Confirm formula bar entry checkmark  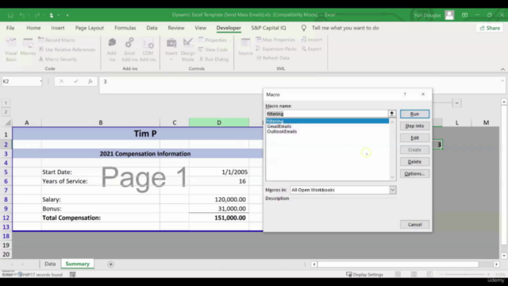tap(76, 81)
